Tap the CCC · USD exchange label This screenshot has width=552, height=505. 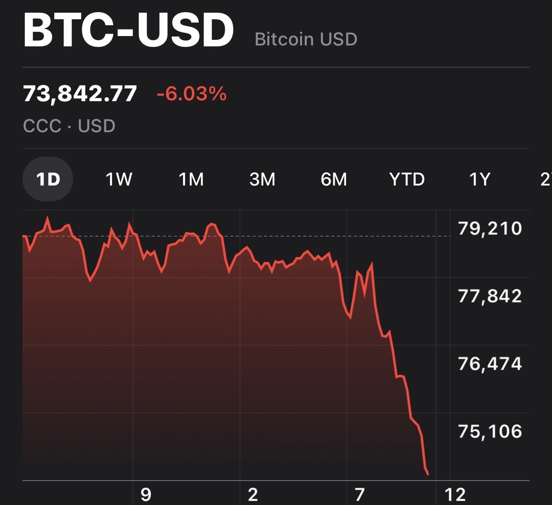pos(69,126)
